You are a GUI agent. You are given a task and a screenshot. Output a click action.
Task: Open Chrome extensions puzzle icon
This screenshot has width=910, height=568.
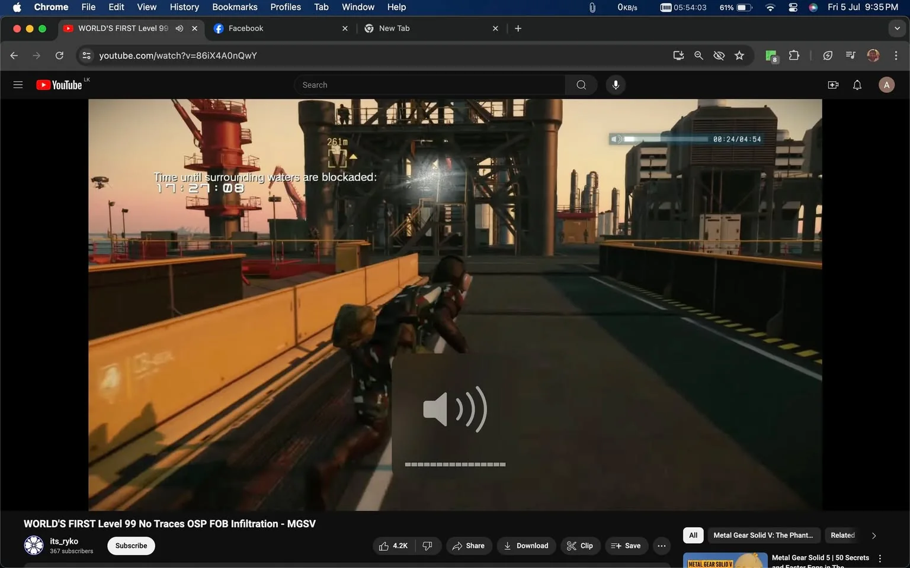pyautogui.click(x=794, y=55)
